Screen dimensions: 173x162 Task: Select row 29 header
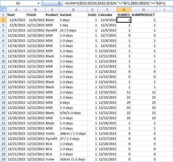tap(3, 159)
